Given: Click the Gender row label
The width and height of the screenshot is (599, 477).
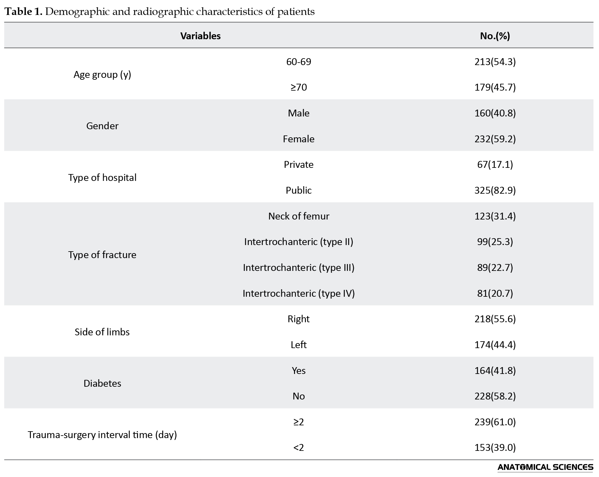Looking at the screenshot, I should pos(102,126).
